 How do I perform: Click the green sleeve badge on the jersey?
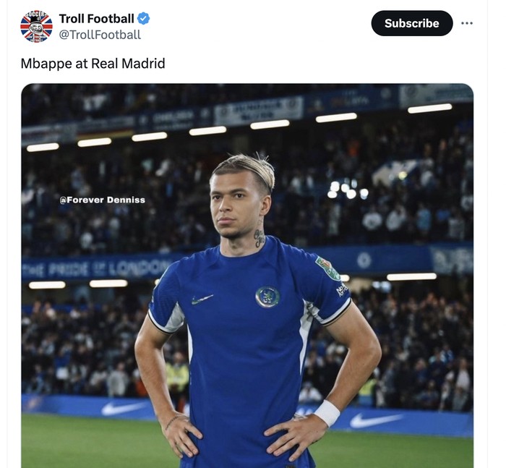(327, 268)
